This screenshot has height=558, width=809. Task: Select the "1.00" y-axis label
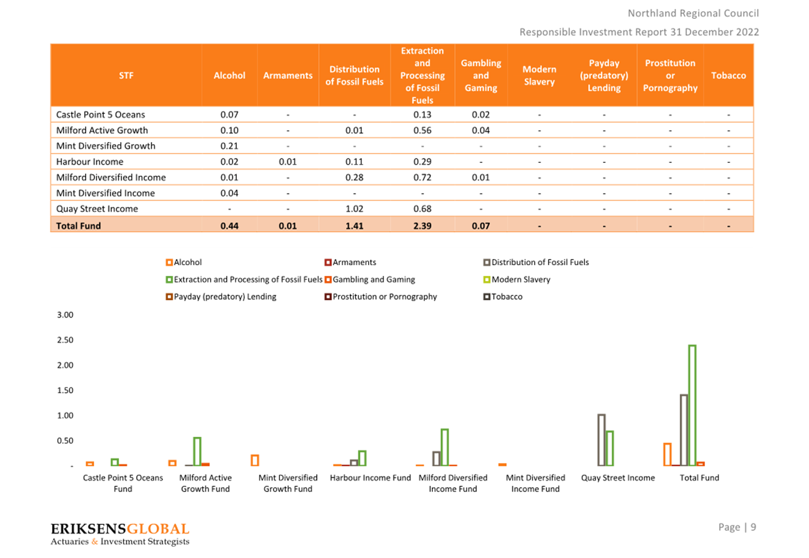click(65, 416)
